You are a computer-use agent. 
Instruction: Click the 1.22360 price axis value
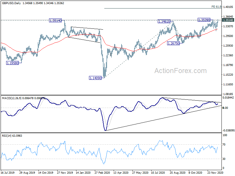[228, 55]
